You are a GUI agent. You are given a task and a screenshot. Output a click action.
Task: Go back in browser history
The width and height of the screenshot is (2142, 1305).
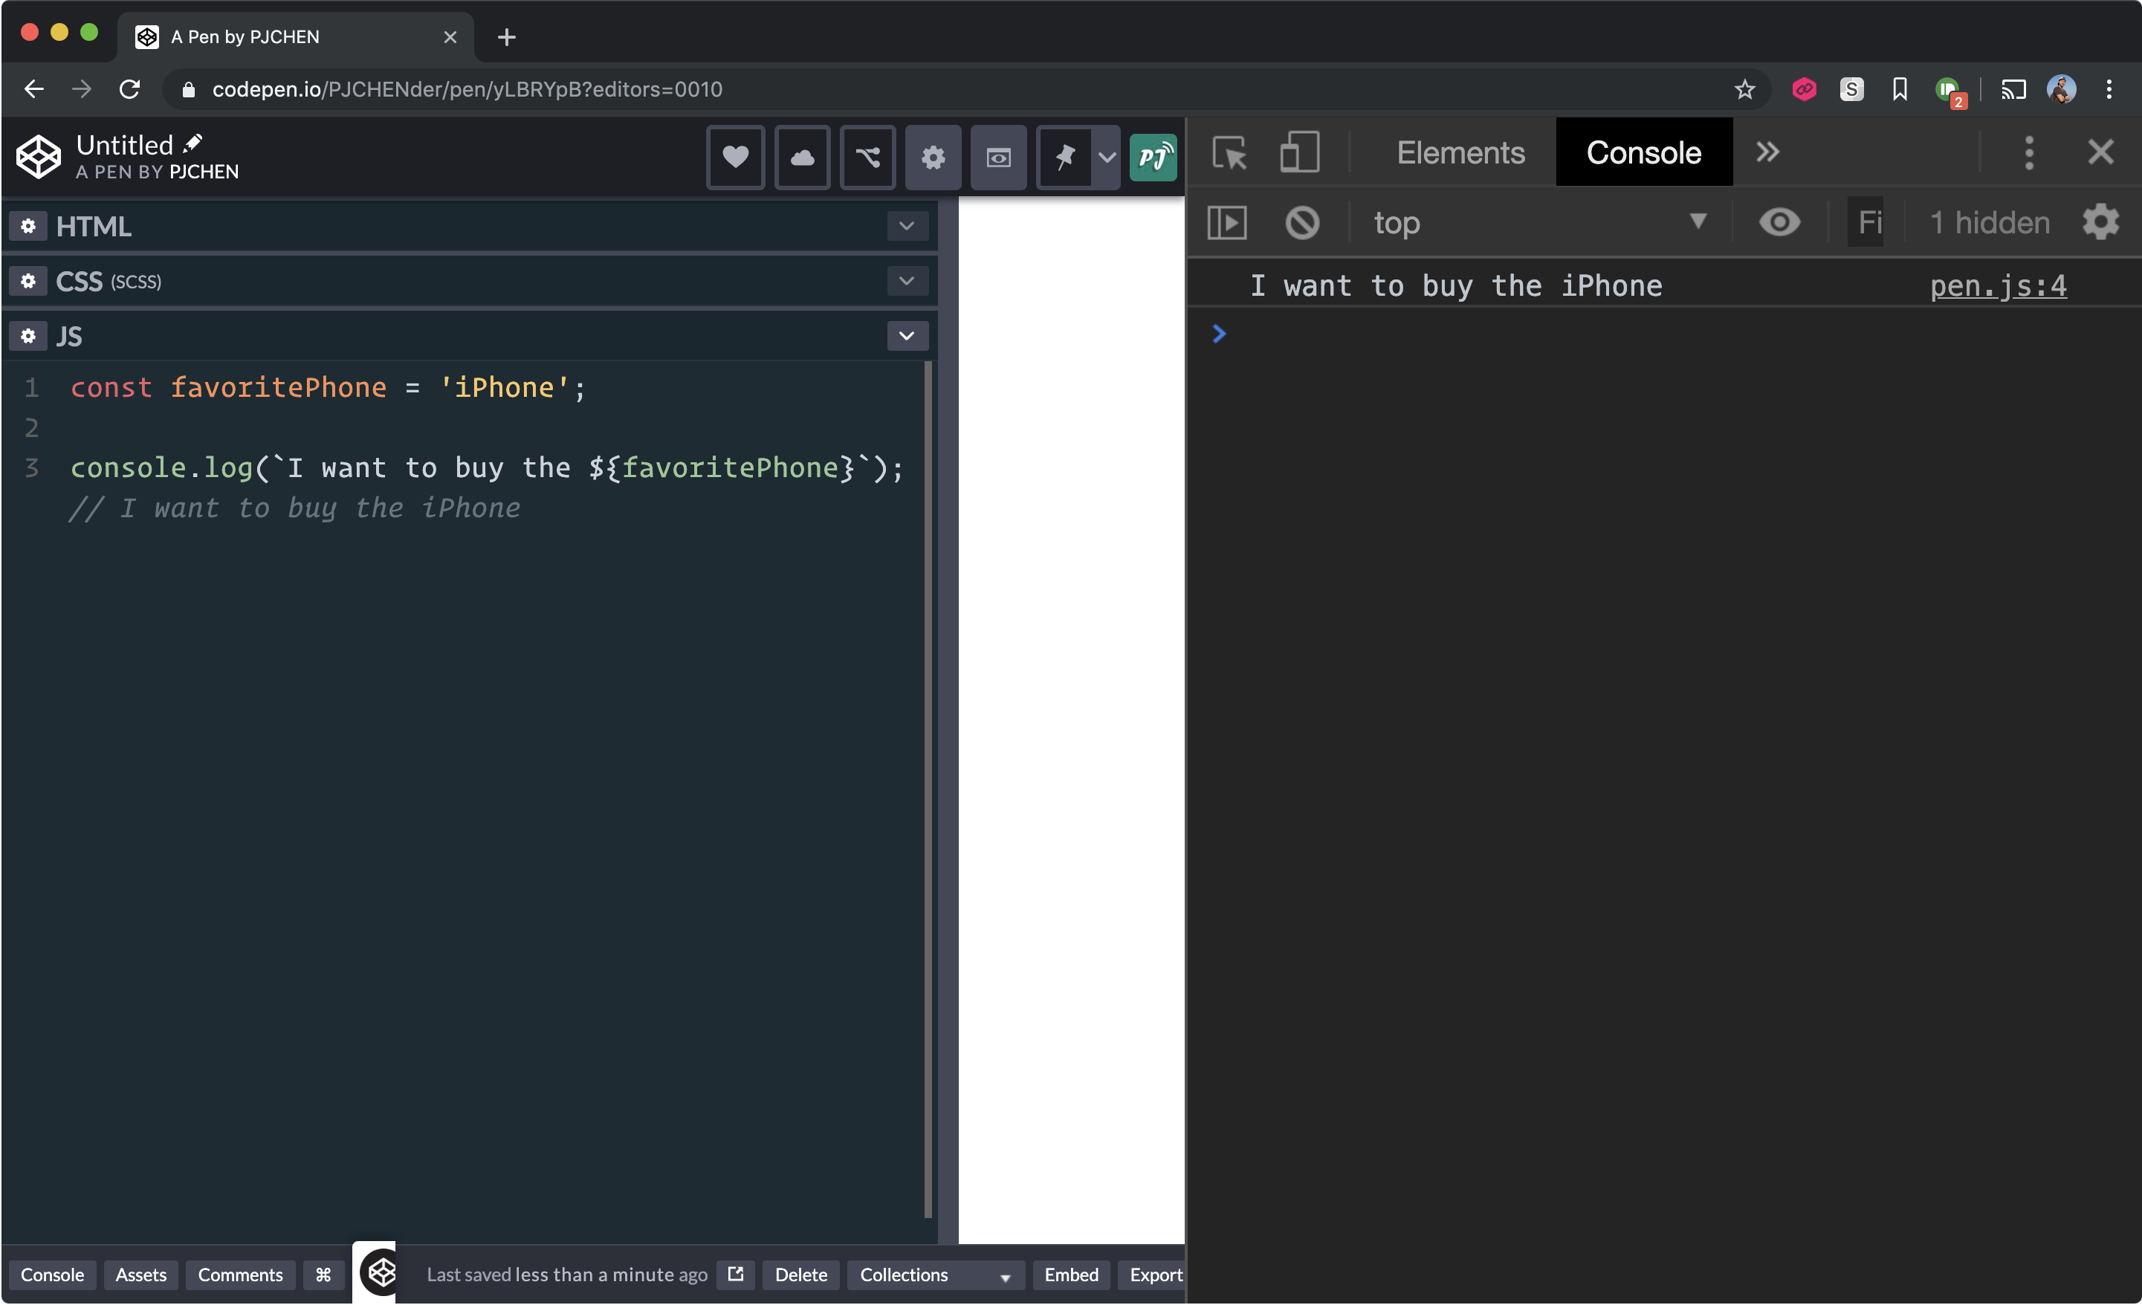[x=34, y=89]
